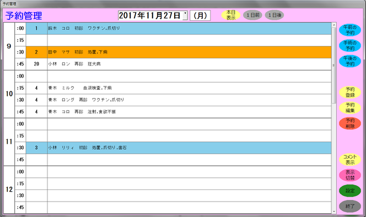
Task: Click the empty 12:15 time slot
Action: click(189, 184)
